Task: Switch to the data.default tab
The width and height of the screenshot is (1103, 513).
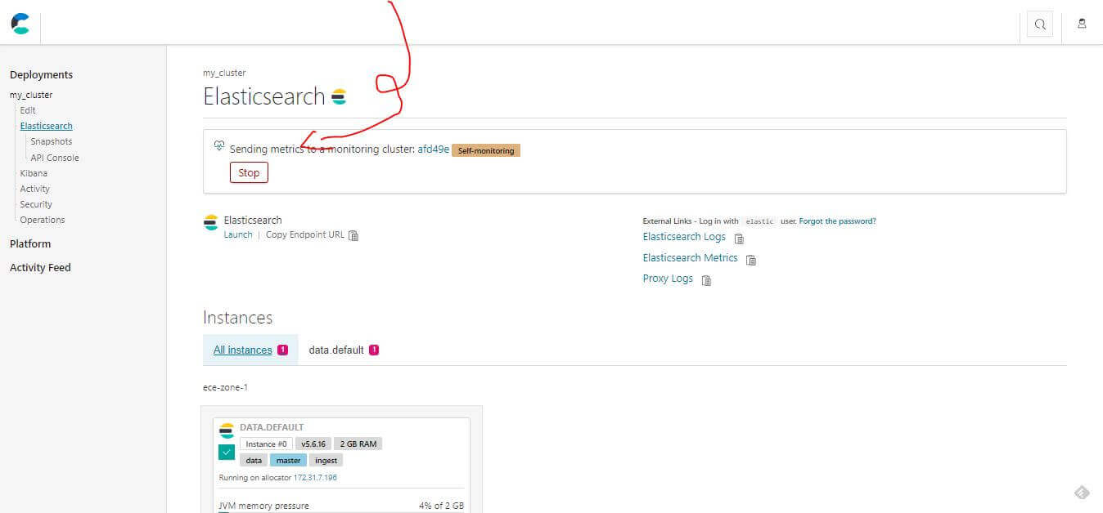Action: tap(337, 350)
